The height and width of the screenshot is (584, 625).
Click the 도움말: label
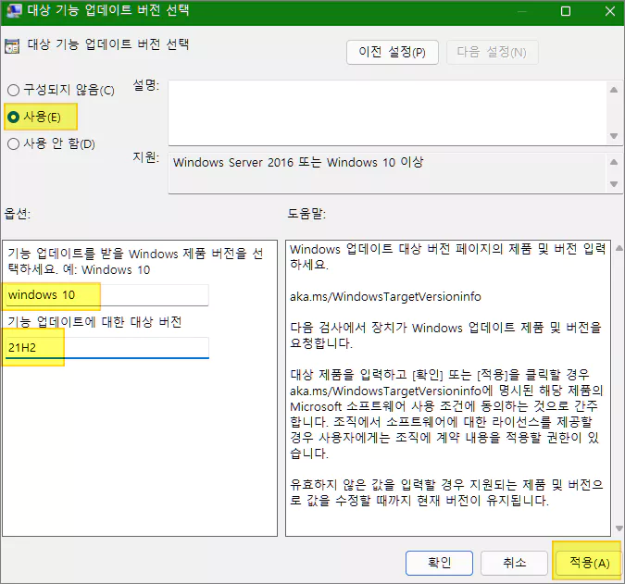[306, 214]
